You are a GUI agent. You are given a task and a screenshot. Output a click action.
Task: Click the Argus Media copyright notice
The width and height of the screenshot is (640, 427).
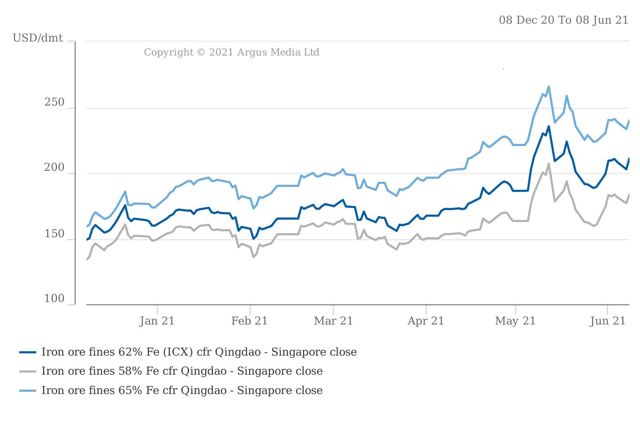[232, 52]
